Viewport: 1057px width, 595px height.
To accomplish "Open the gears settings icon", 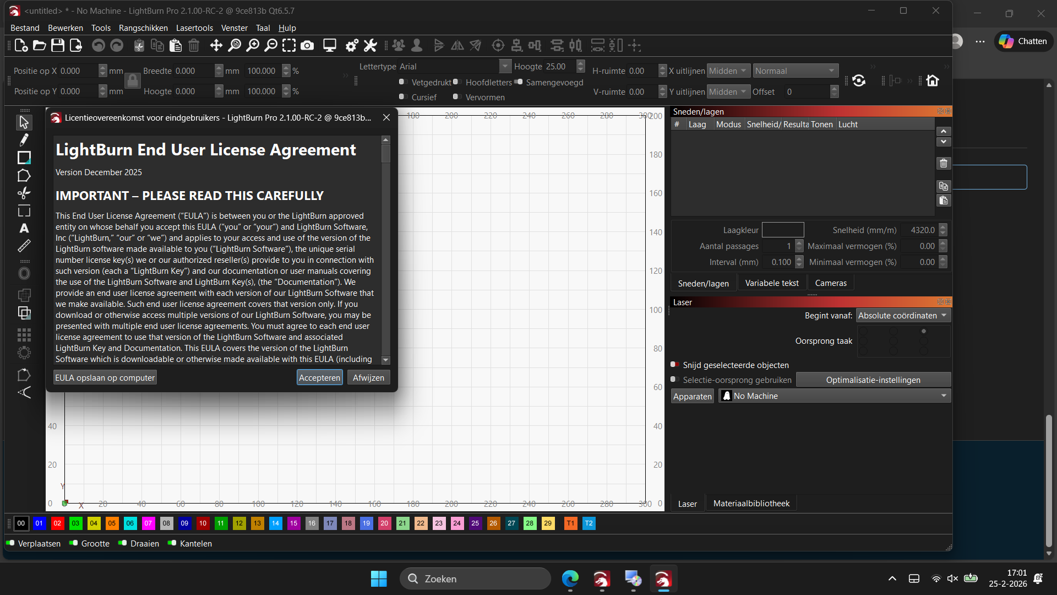I will click(352, 46).
